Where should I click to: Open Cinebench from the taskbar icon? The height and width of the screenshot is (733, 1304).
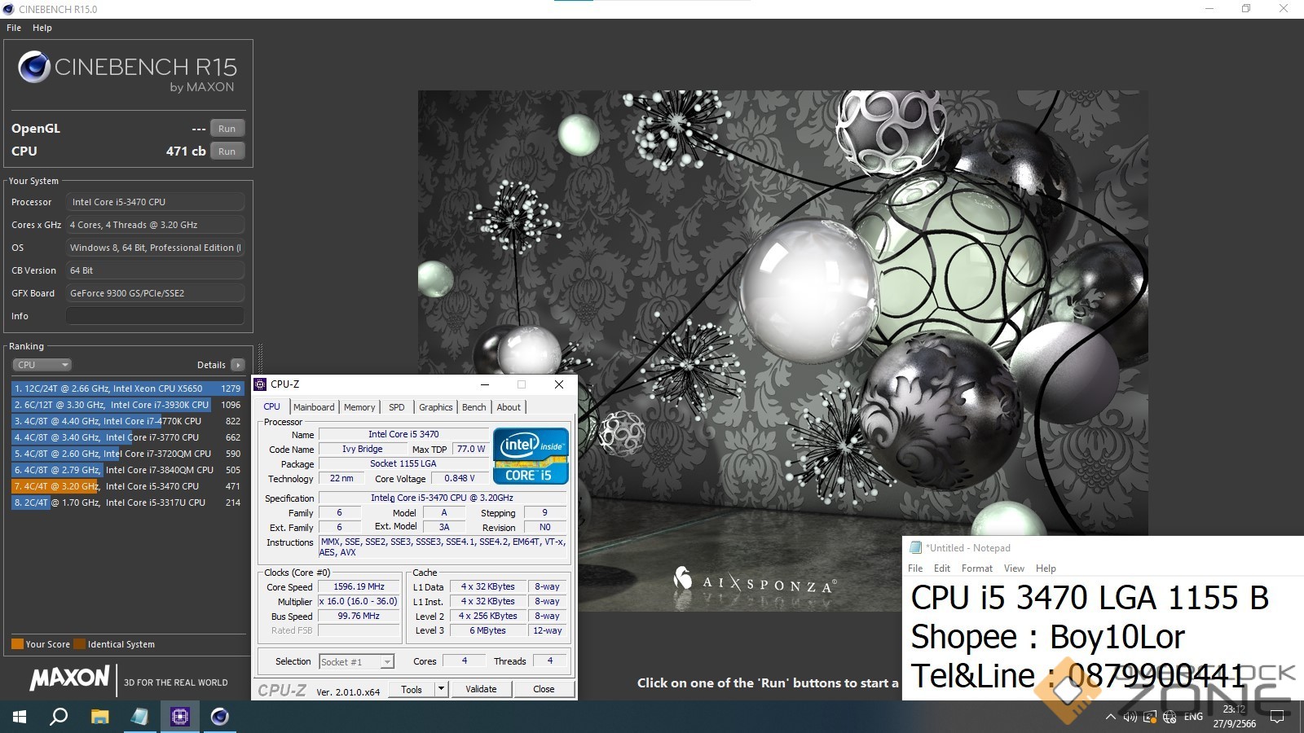[220, 717]
